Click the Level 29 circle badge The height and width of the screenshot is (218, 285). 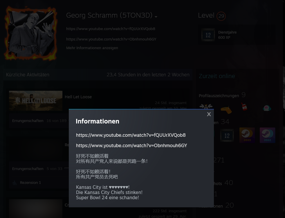[221, 16]
